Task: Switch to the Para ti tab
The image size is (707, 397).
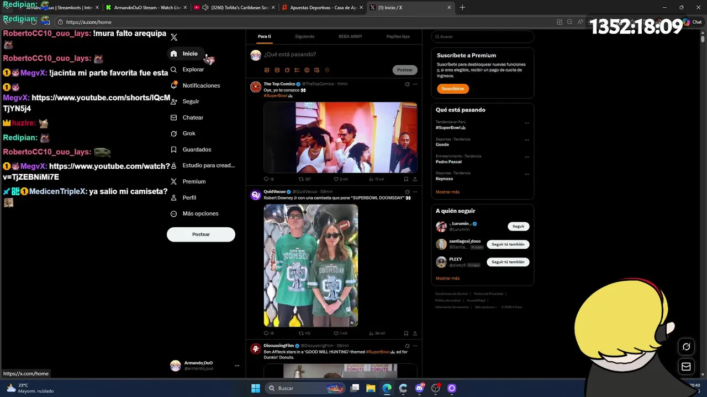Action: 265,36
